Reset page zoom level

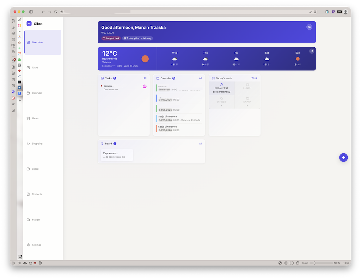305,263
